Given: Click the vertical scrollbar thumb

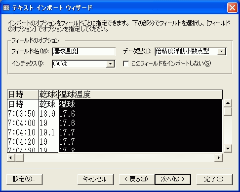Looking at the screenshot, I should point(228,111).
